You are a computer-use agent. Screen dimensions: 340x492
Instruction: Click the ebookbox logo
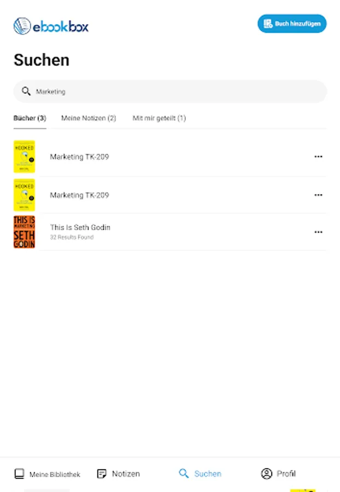(x=51, y=26)
